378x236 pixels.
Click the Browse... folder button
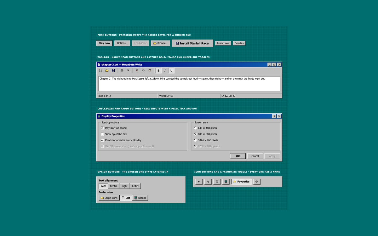160,43
